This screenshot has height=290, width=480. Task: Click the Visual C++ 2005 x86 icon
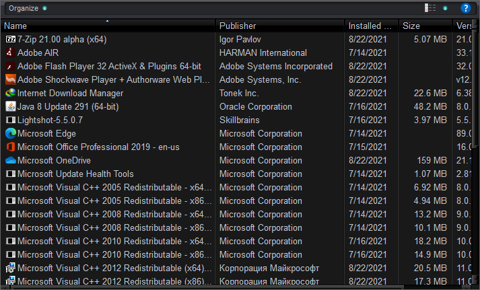coord(11,201)
